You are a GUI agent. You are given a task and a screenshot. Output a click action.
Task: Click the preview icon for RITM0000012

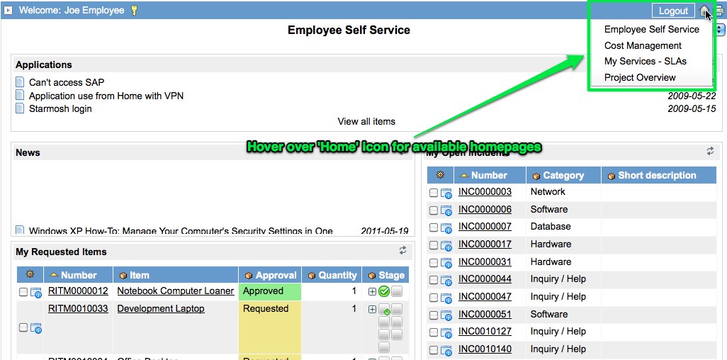tap(35, 292)
